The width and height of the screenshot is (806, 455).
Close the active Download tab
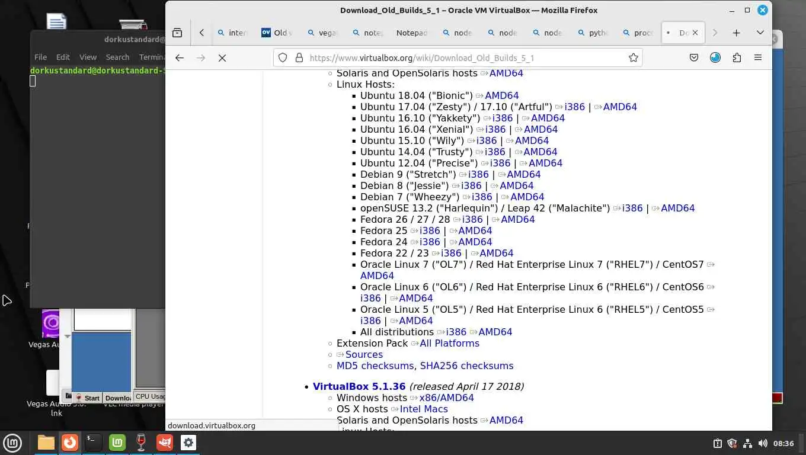[x=695, y=33]
